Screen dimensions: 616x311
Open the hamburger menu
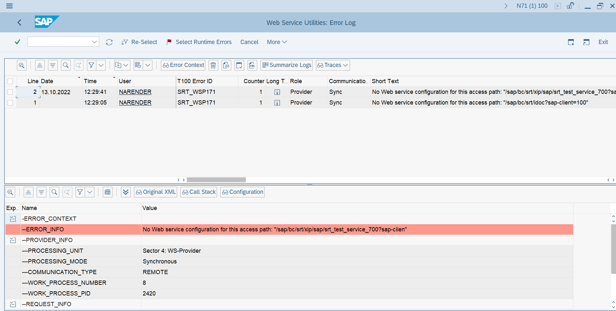pos(9,6)
